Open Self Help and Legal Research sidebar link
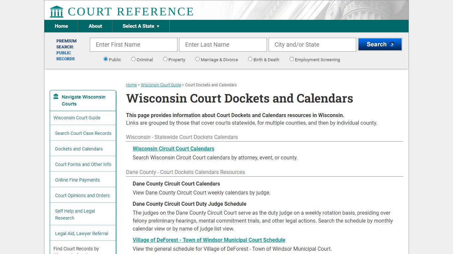 (75, 214)
